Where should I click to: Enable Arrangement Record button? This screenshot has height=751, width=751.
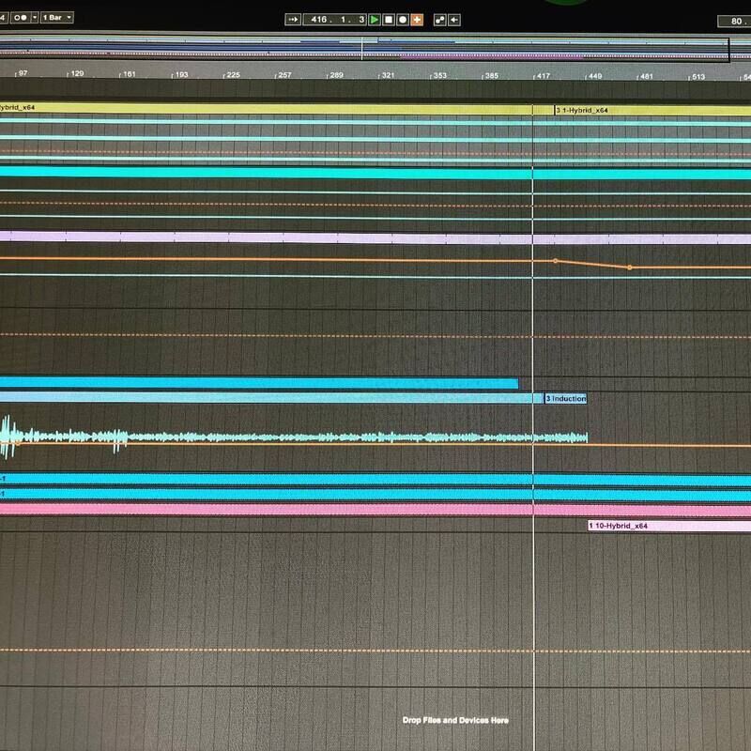click(x=403, y=19)
